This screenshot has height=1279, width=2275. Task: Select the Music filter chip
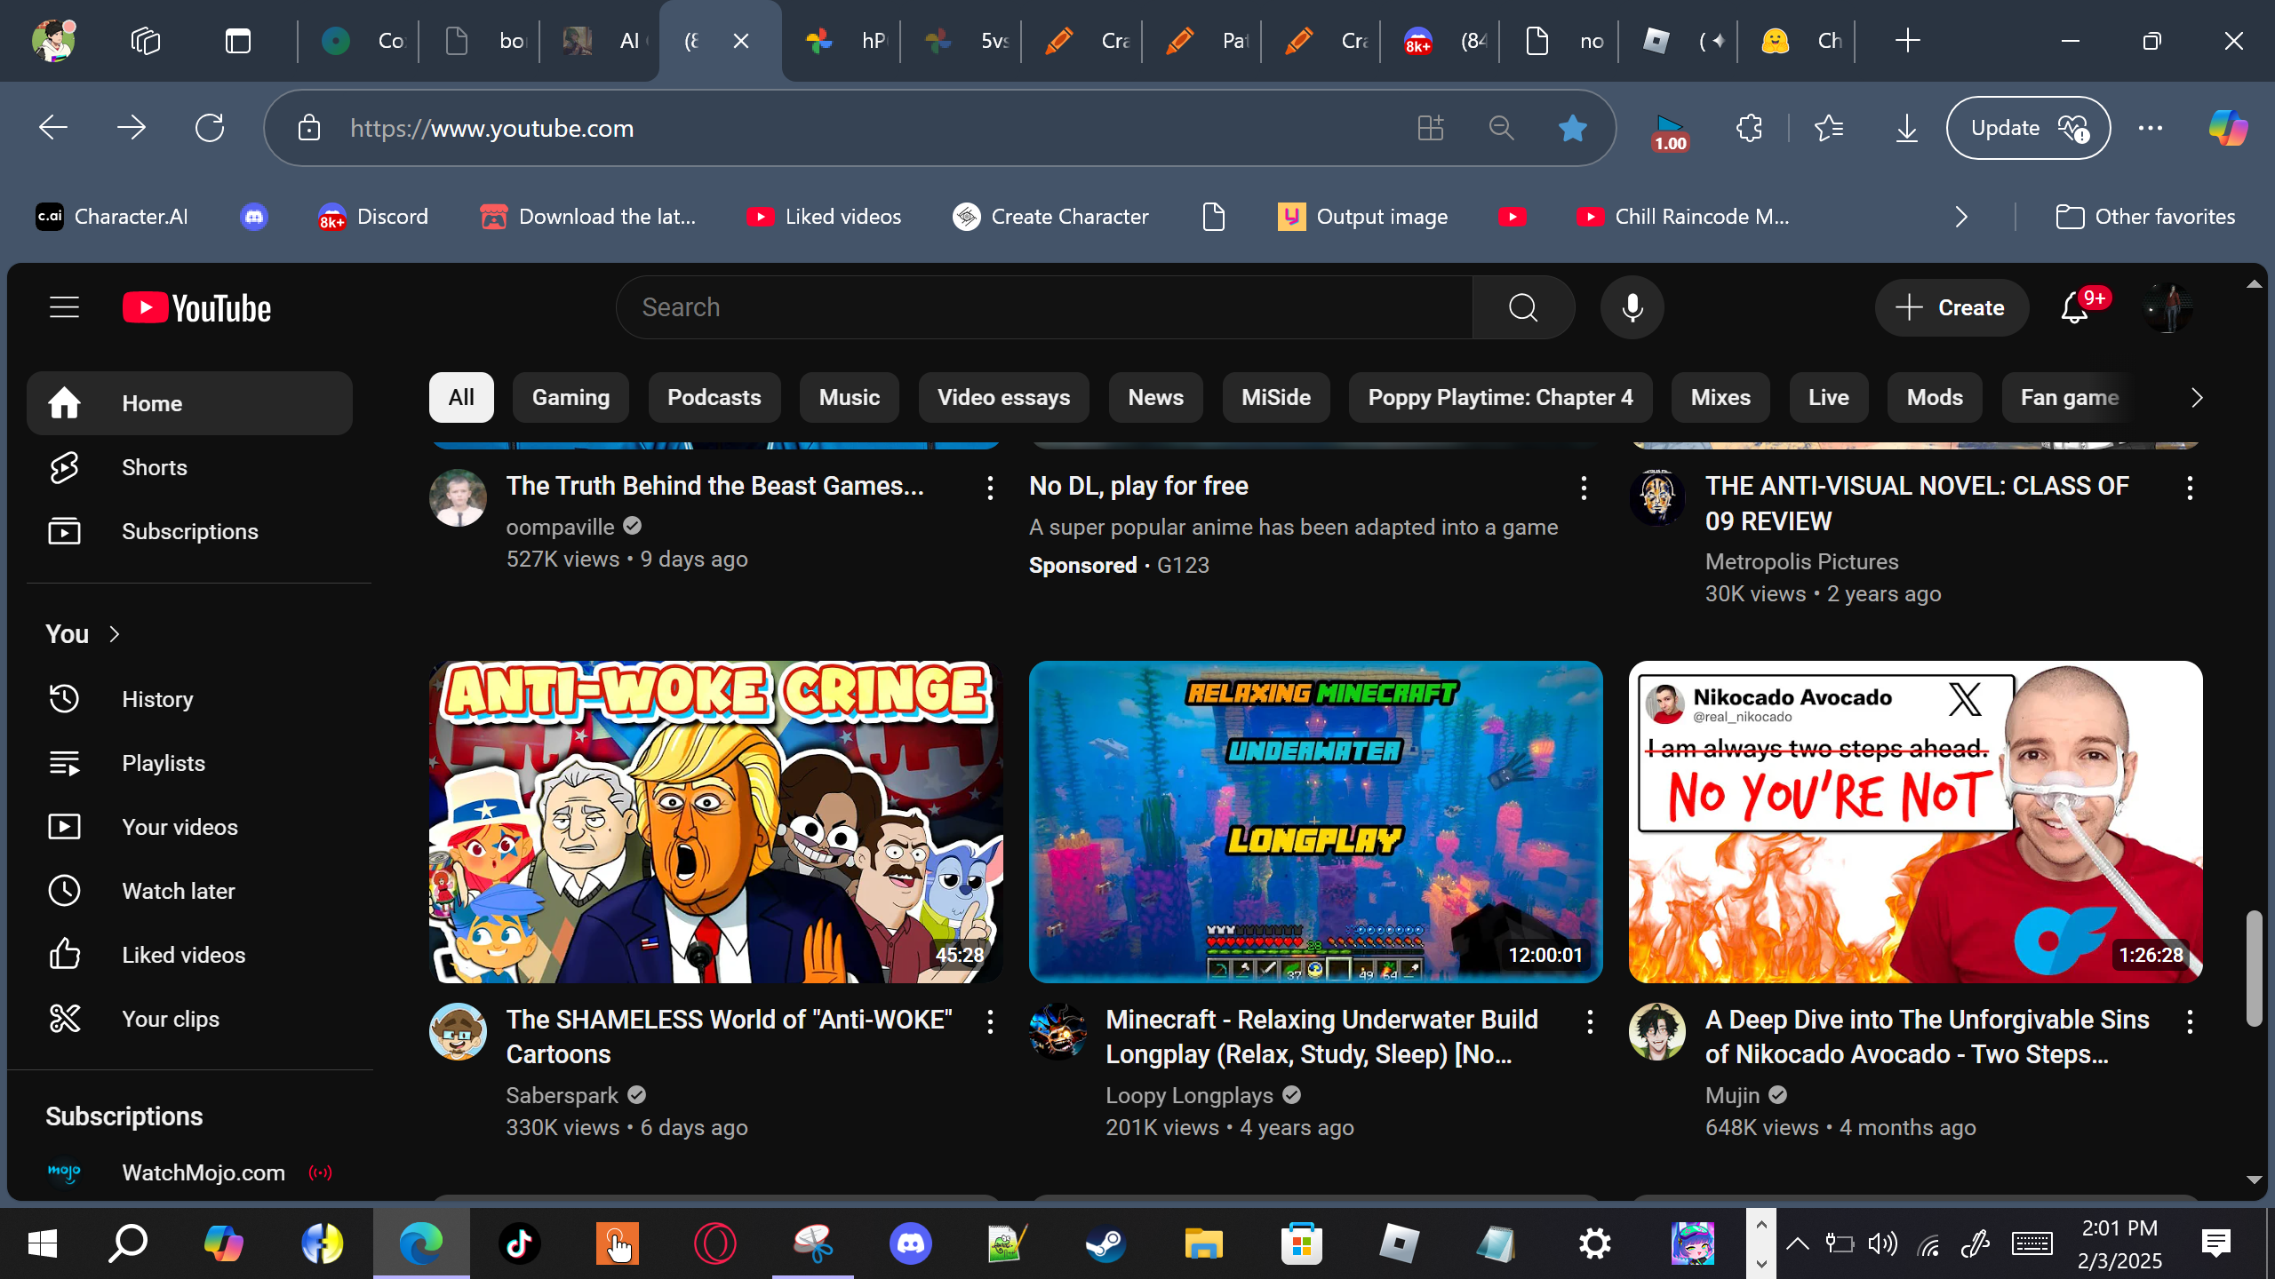coord(850,397)
